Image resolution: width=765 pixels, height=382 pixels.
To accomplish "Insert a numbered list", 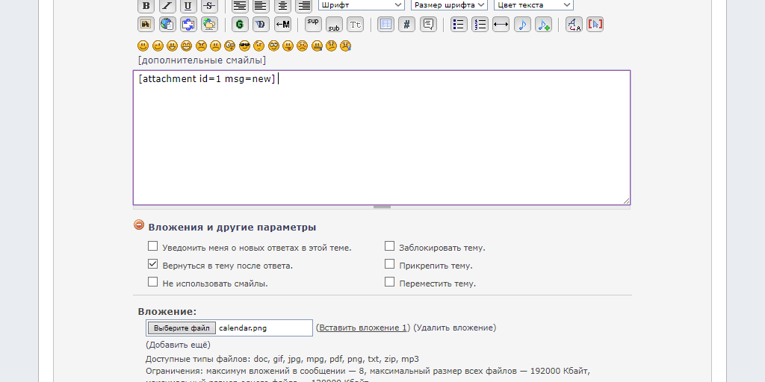I will click(480, 25).
